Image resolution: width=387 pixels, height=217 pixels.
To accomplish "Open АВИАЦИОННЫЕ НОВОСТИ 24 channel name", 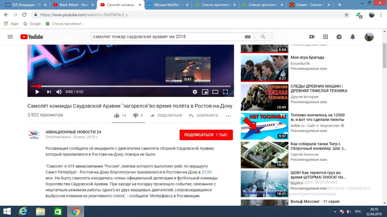I will point(73,132).
